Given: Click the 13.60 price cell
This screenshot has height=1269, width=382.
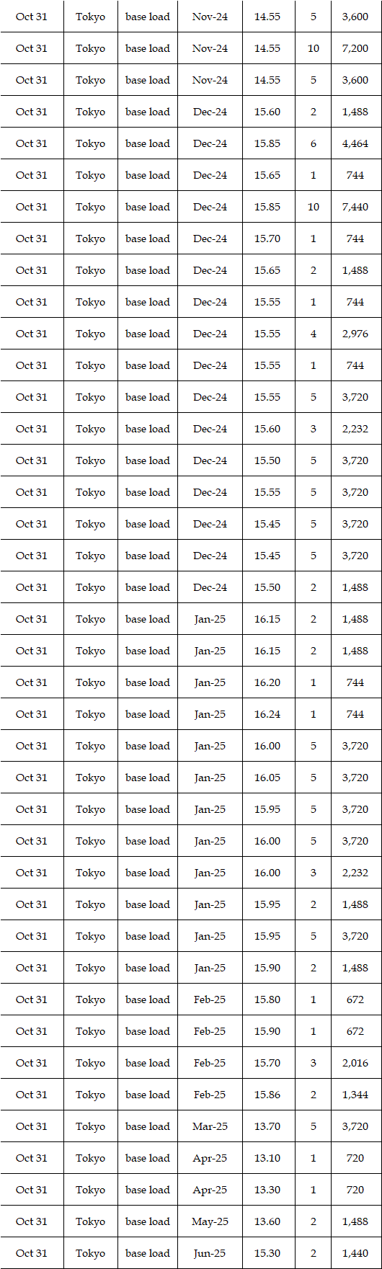Looking at the screenshot, I should (267, 1221).
